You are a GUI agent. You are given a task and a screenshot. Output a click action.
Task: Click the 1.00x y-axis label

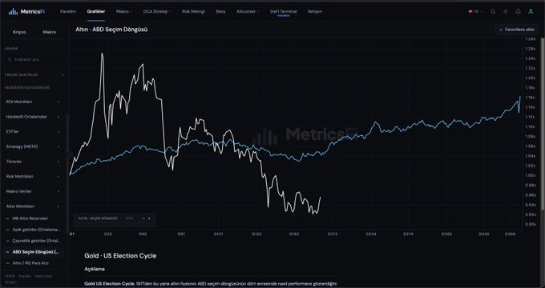tap(531, 175)
